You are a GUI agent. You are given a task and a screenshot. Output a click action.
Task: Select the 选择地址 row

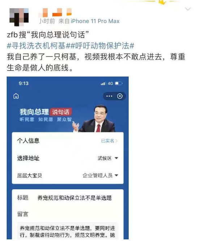68,158
